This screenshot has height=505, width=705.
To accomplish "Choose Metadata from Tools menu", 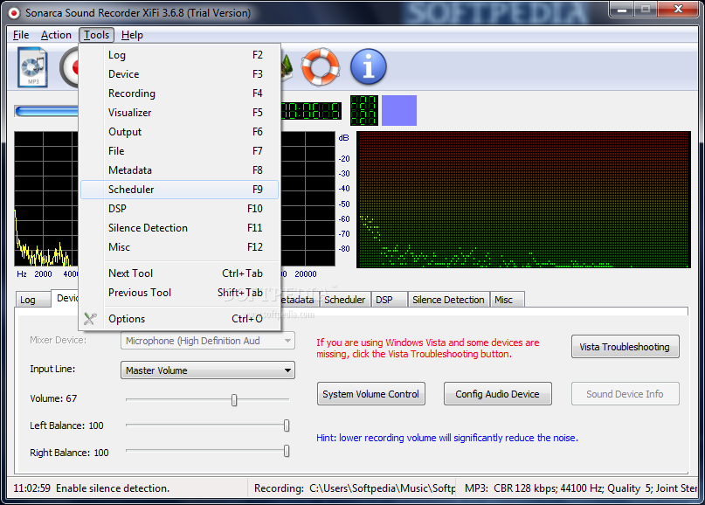I will coord(179,170).
